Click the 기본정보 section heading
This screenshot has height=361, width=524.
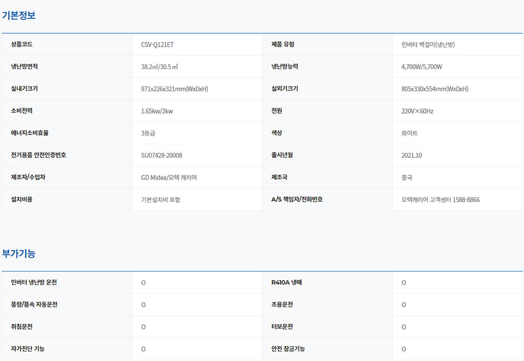coord(19,15)
